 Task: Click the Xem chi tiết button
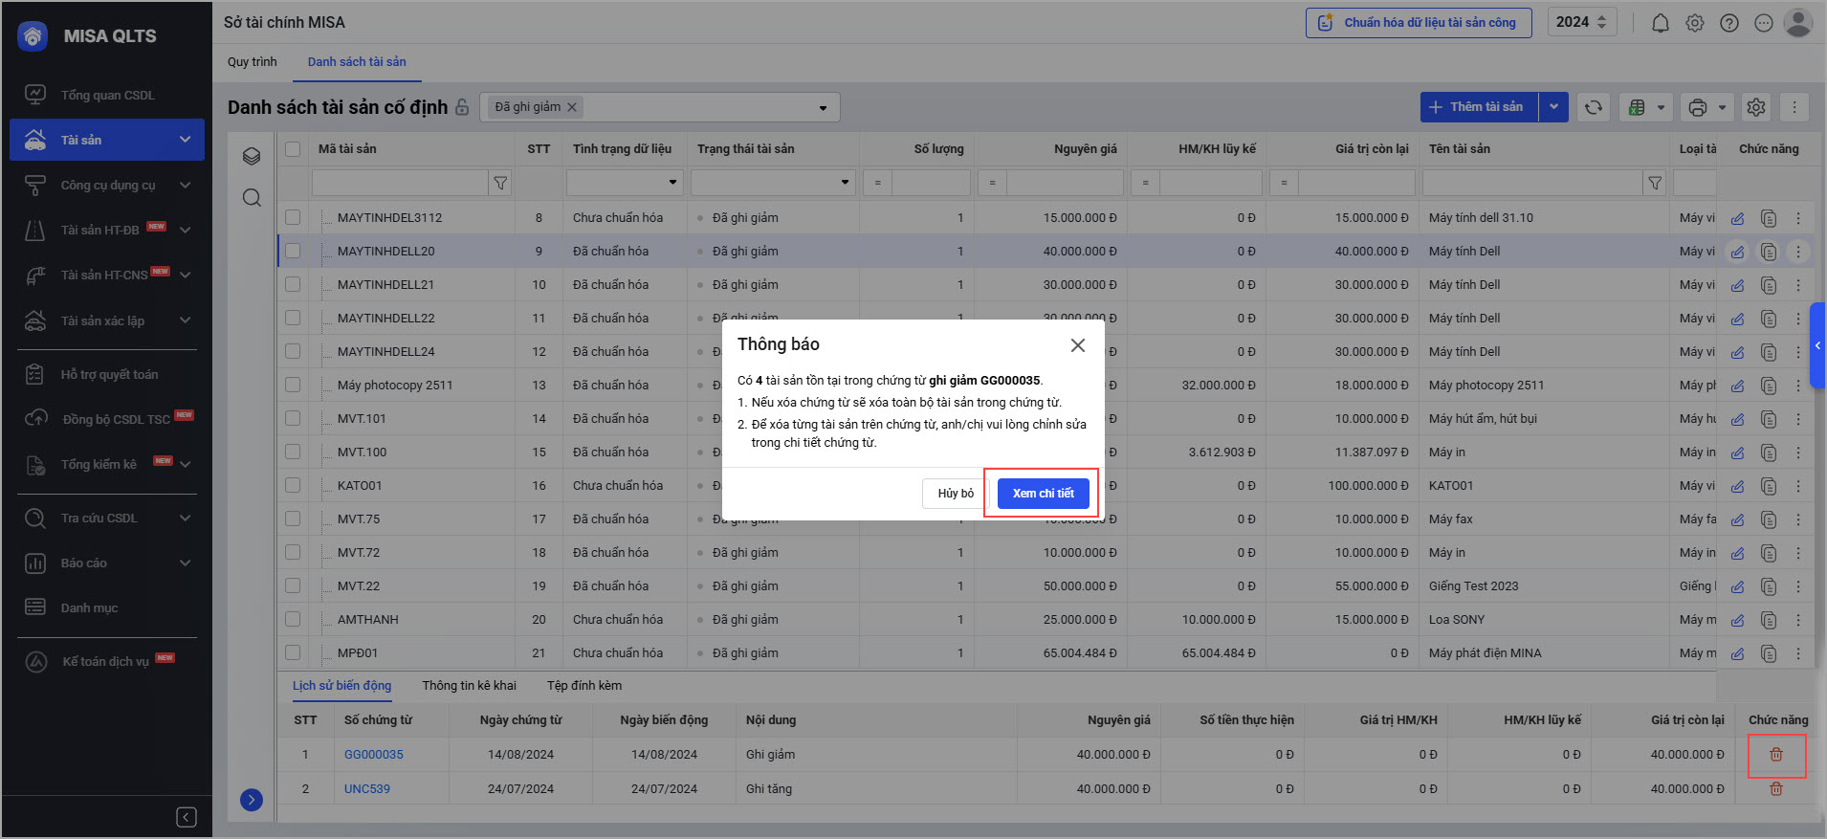(x=1043, y=494)
